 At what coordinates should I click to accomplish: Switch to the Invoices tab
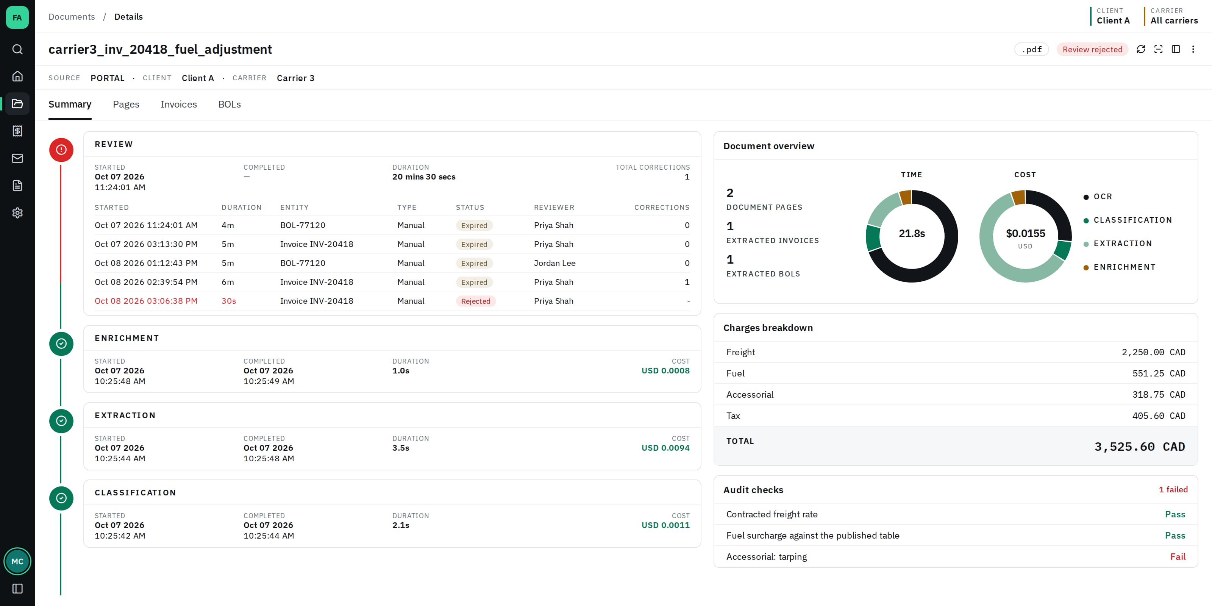pos(178,104)
